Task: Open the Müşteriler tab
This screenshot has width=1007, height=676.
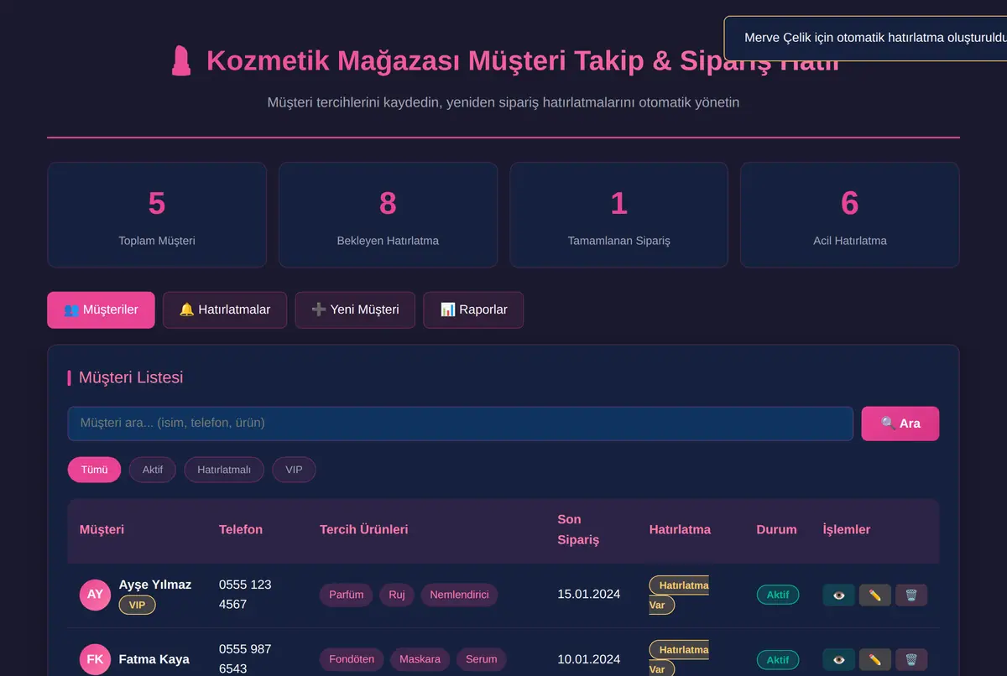Action: tap(101, 309)
